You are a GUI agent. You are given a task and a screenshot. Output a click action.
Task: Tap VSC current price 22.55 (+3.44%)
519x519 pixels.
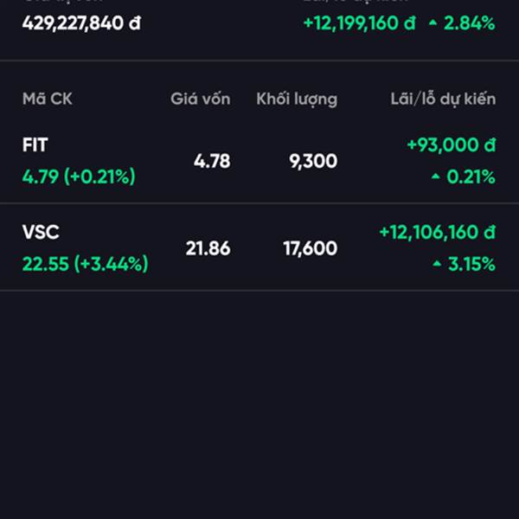click(x=85, y=264)
